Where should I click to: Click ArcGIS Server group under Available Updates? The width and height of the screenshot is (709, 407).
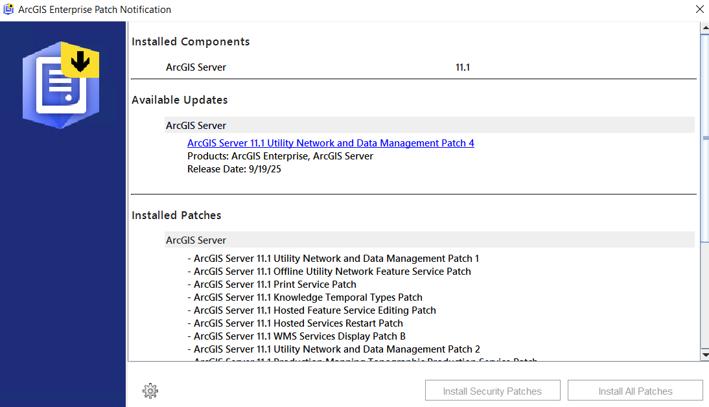tap(430, 125)
